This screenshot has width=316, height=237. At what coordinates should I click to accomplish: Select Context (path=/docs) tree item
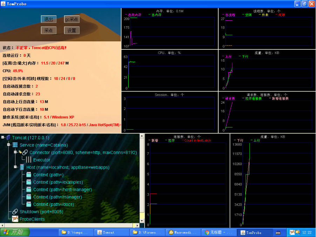53,204
